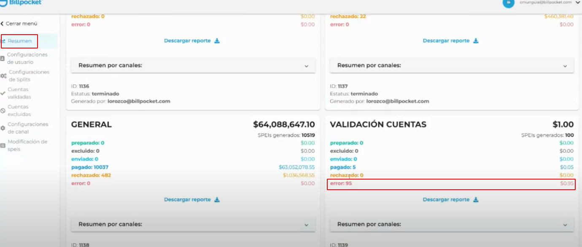
Task: Open Configuraciones de usuario from the sidebar
Action: 27,58
